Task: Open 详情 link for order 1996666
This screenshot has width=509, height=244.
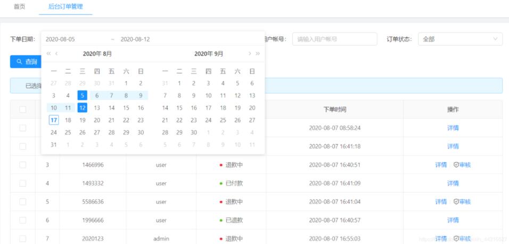Action: 453,220
